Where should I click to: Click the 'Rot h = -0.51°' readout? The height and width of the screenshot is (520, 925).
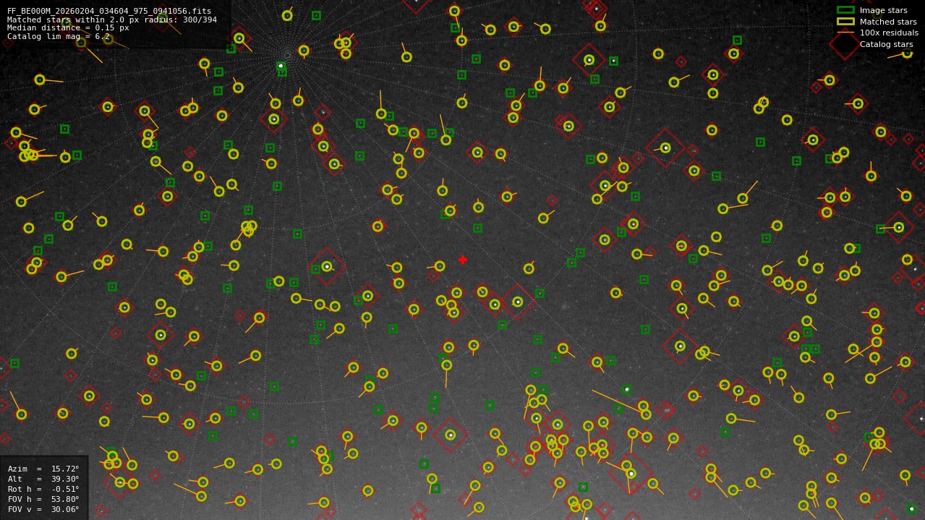coord(43,489)
